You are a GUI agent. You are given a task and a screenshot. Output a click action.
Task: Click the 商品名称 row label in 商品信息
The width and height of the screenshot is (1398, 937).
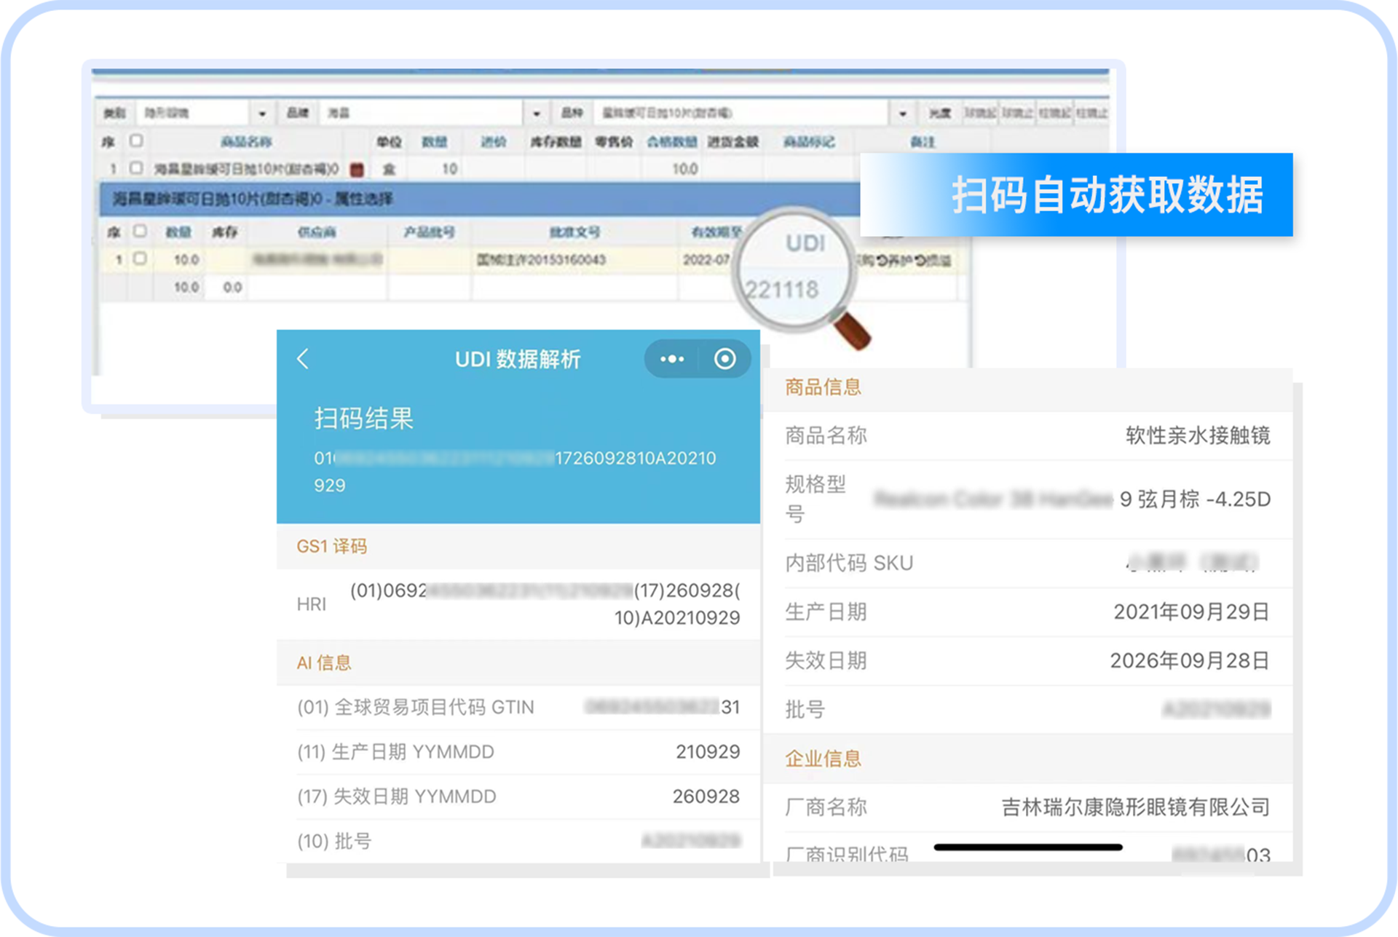point(826,436)
